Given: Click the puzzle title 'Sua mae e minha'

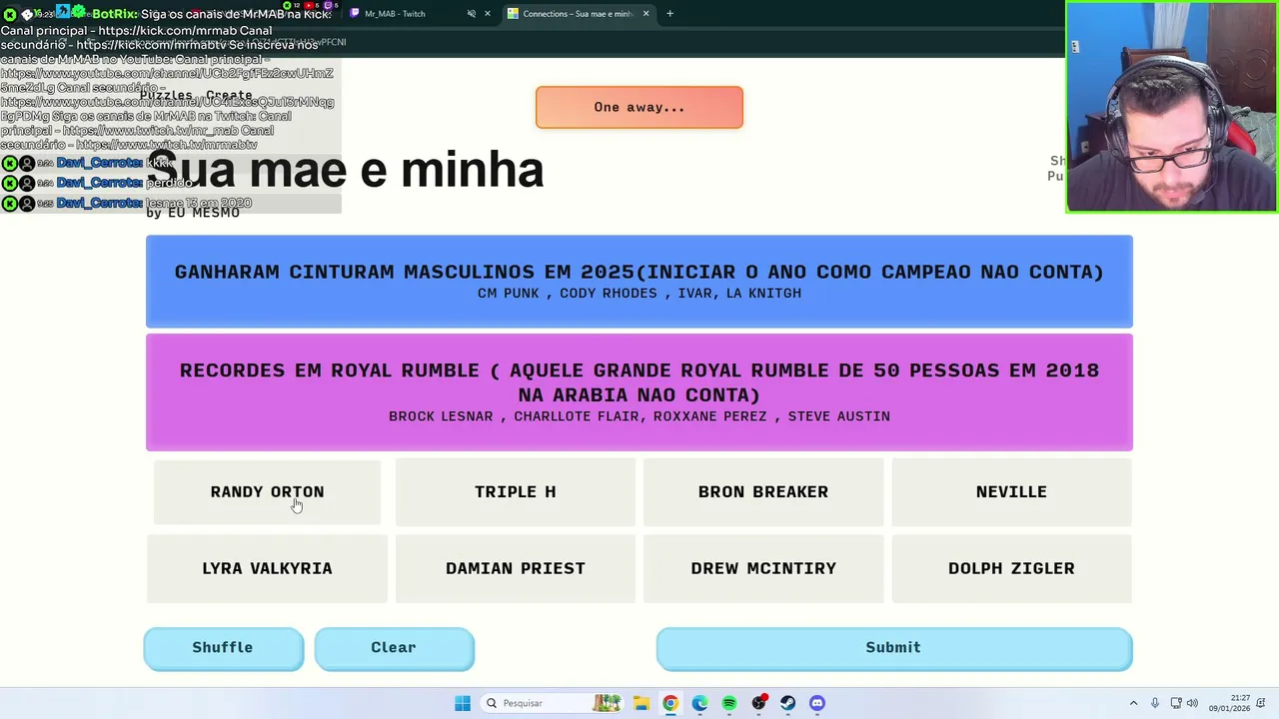Looking at the screenshot, I should [x=346, y=170].
